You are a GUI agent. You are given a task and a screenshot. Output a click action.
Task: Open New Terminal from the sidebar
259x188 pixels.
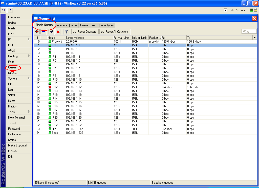click(16, 118)
